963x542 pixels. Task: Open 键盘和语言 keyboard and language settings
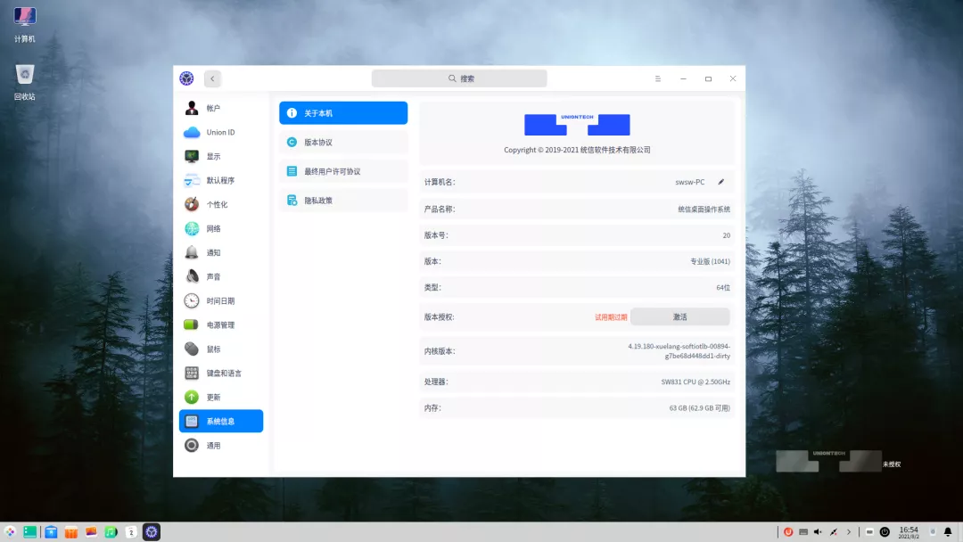221,374
